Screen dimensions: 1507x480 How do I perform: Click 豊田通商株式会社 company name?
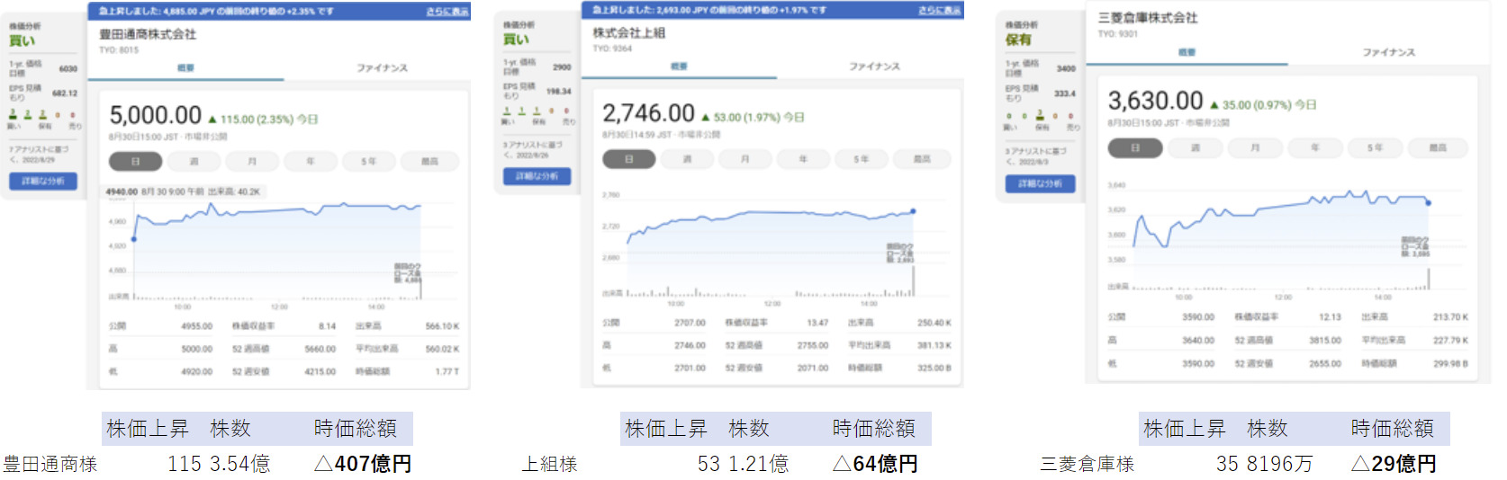point(148,34)
